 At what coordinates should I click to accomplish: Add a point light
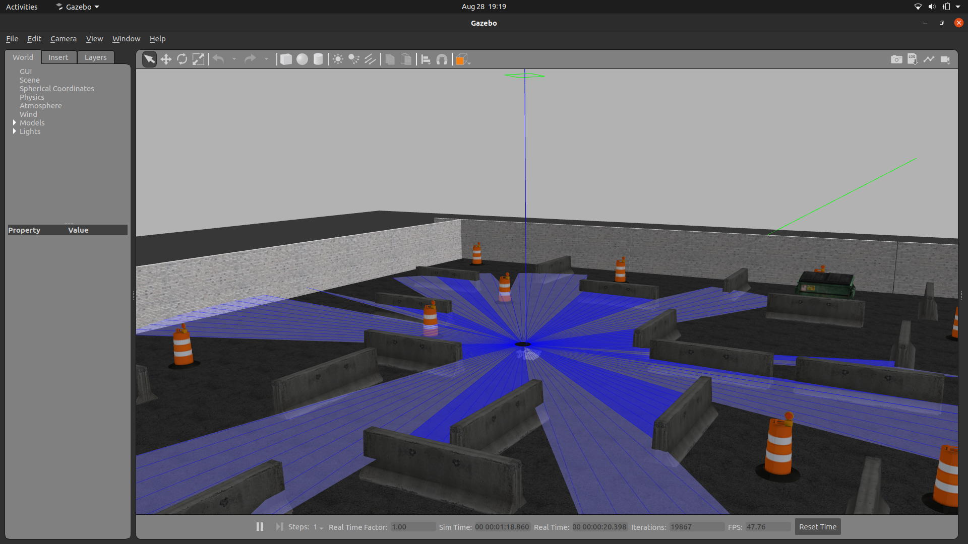click(x=338, y=59)
